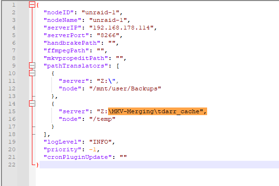The width and height of the screenshot is (279, 186).
Task: Click the "node" key on line 16
Action: 70,119
